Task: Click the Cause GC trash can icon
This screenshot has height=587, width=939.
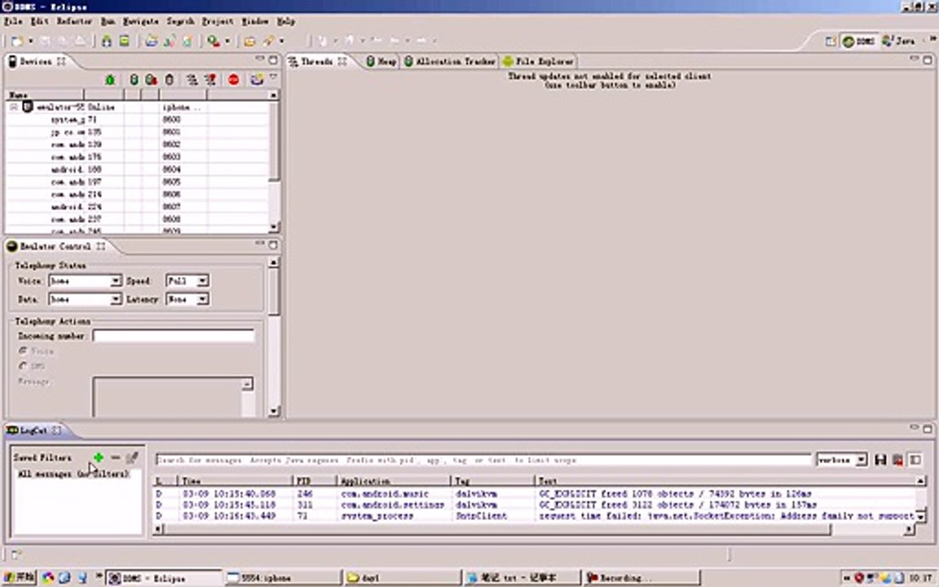Action: tap(170, 80)
